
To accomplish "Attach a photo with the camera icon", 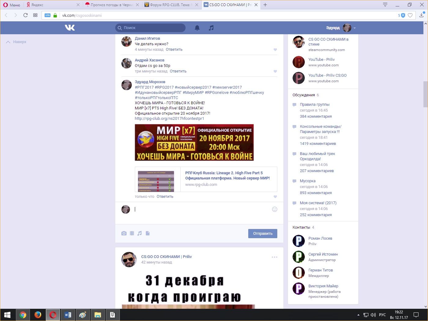I will point(124,233).
